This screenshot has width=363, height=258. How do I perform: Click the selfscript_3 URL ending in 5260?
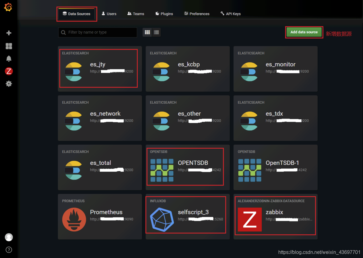200,219
